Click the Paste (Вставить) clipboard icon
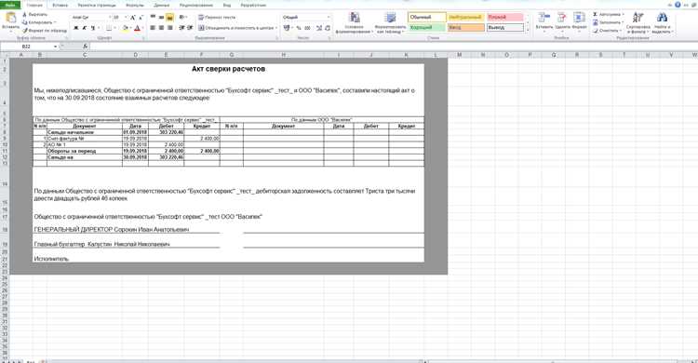This screenshot has width=698, height=363. [10, 19]
